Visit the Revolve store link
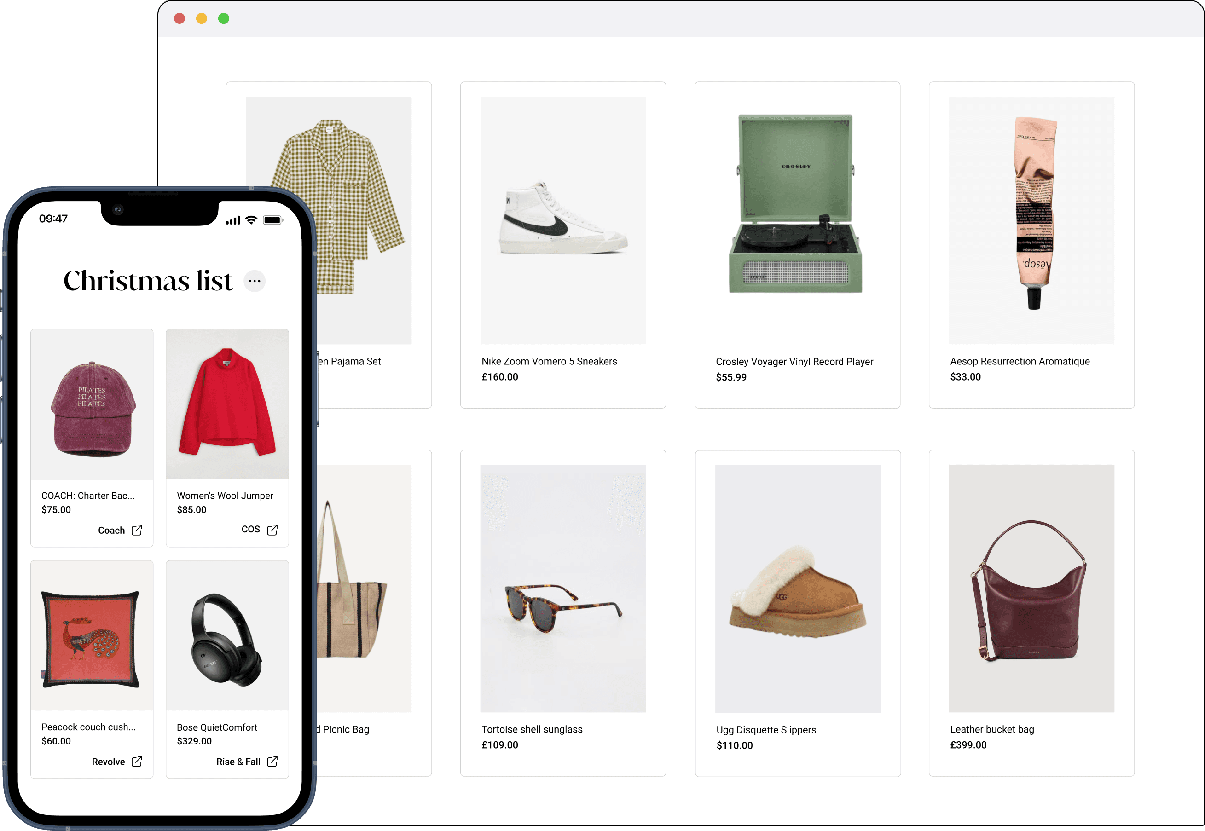1205x831 pixels. 108,762
